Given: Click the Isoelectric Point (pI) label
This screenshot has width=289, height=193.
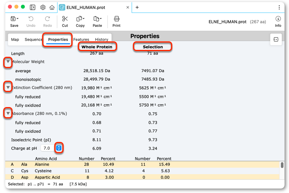Looking at the screenshot, I should pyautogui.click(x=31, y=140).
